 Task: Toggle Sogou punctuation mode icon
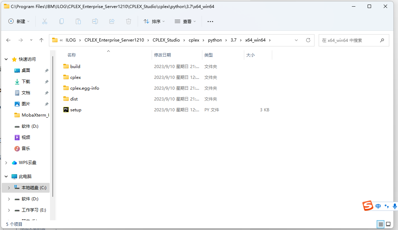point(386,206)
